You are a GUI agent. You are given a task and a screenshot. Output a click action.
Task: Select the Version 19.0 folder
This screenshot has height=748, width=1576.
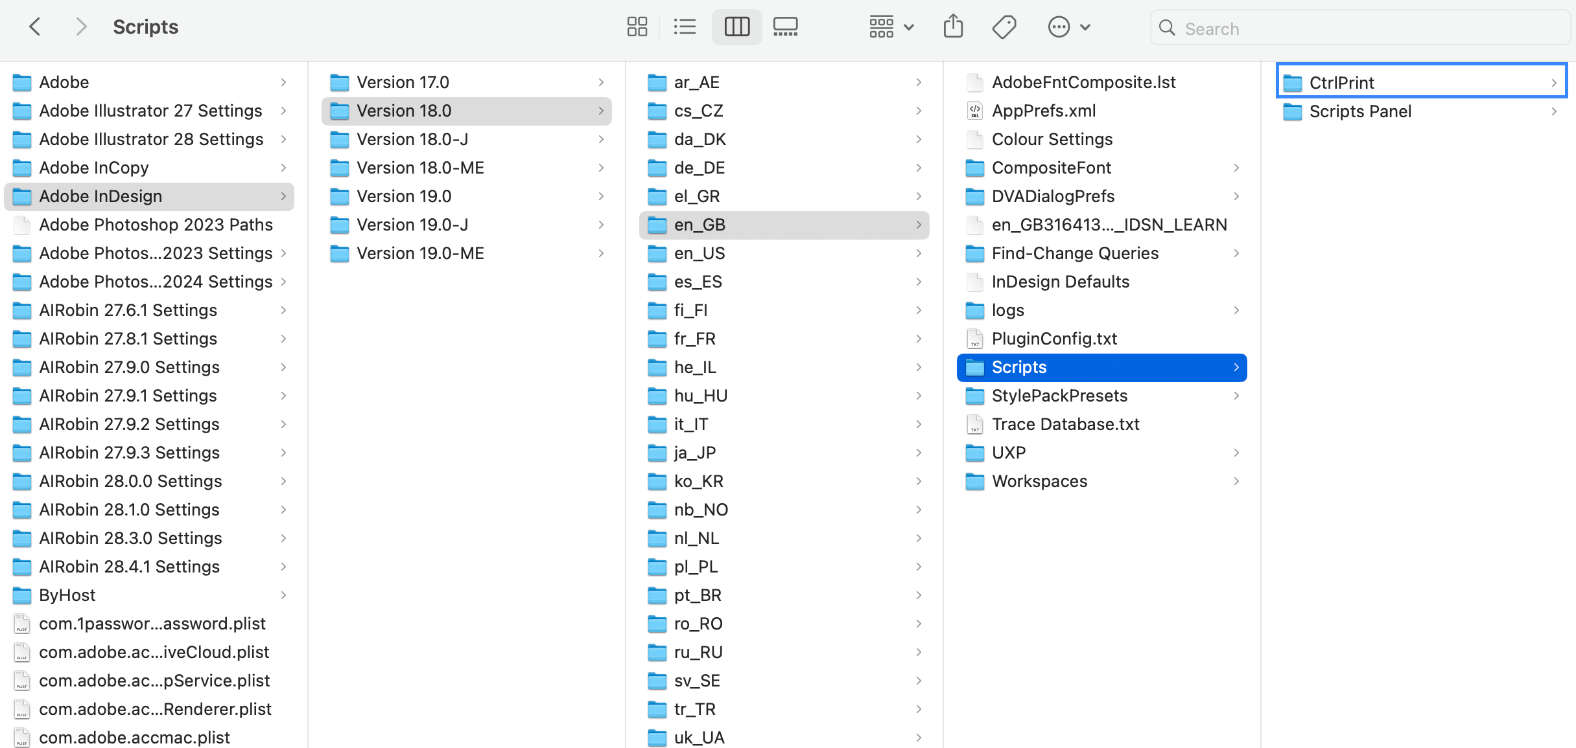466,196
